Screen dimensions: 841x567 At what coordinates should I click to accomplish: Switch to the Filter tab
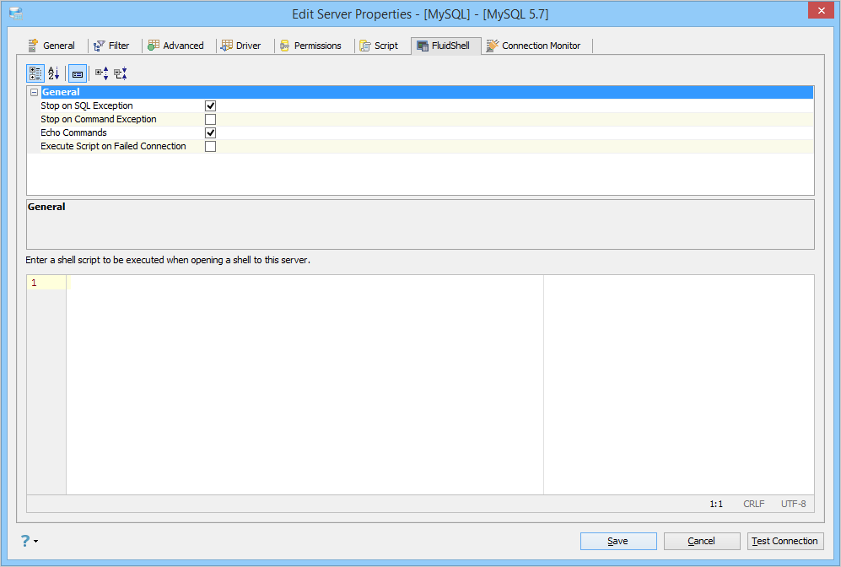coord(111,46)
